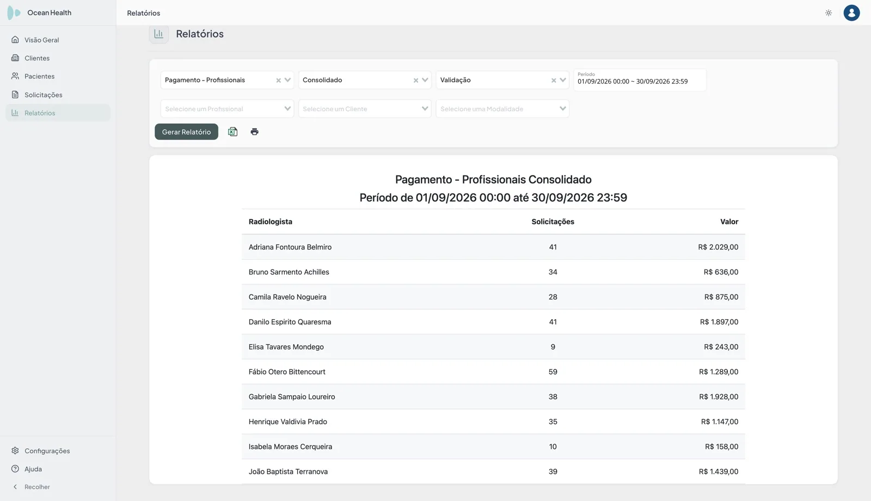Print the report using printer icon
The image size is (871, 501).
(x=254, y=132)
